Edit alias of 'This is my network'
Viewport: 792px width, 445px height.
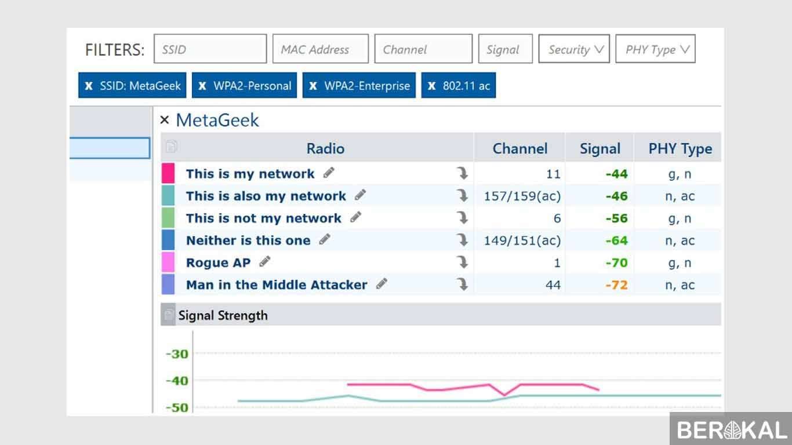[x=329, y=173]
